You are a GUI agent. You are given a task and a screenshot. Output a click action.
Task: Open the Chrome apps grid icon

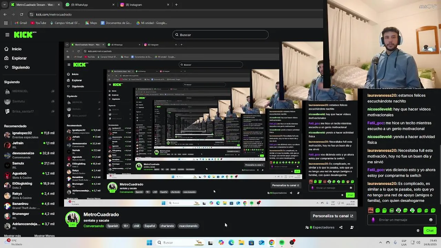click(x=6, y=23)
